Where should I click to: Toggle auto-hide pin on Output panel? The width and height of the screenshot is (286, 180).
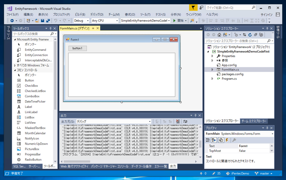tap(196, 115)
